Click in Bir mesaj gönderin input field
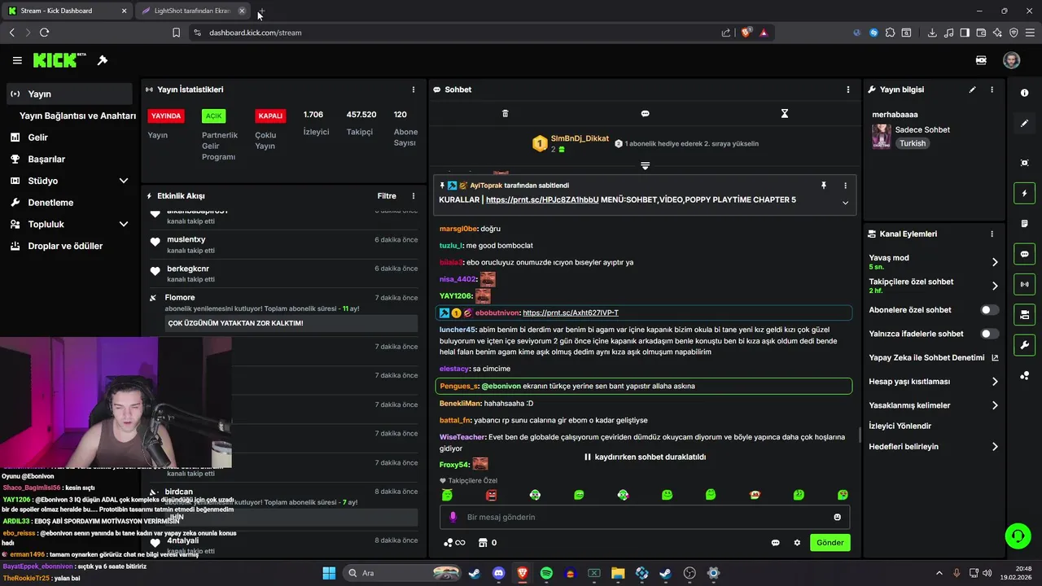 click(x=643, y=517)
